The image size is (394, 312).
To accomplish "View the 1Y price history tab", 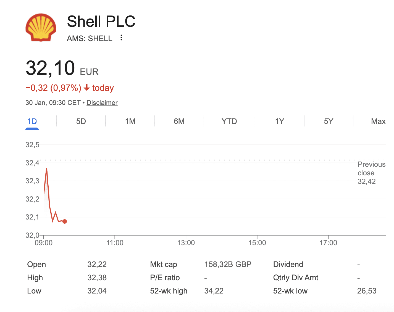I will (279, 121).
